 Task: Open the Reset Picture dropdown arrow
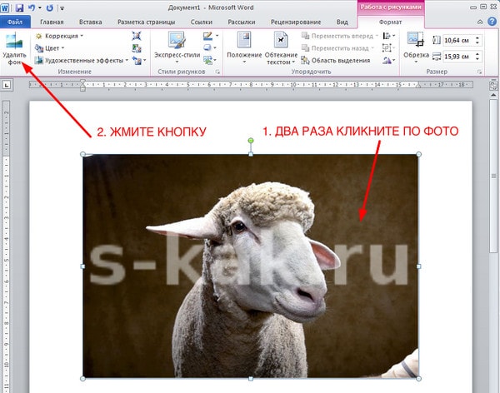click(x=145, y=60)
